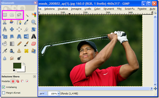The height and width of the screenshot is (98, 159).
Task: Open the Colori menu
Action: [97, 9]
